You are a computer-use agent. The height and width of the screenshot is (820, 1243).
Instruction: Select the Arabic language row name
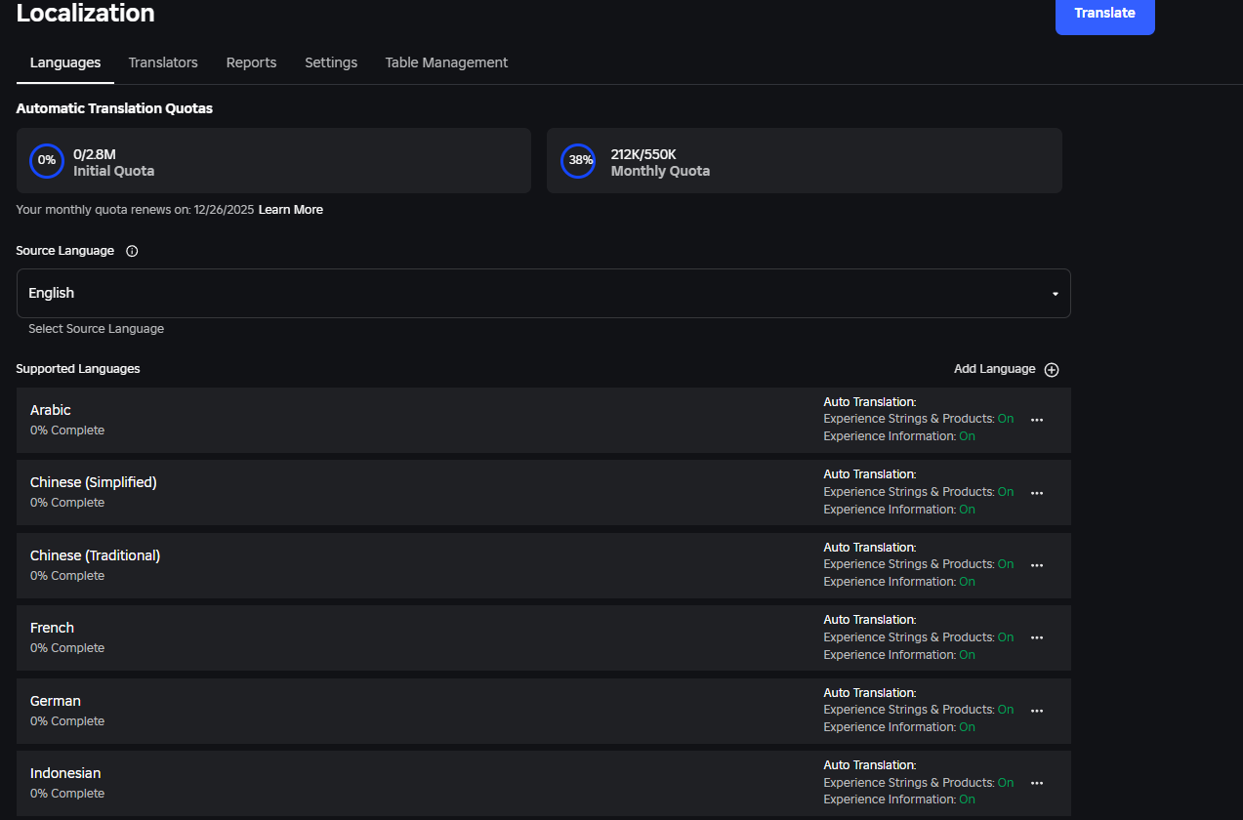(x=51, y=410)
